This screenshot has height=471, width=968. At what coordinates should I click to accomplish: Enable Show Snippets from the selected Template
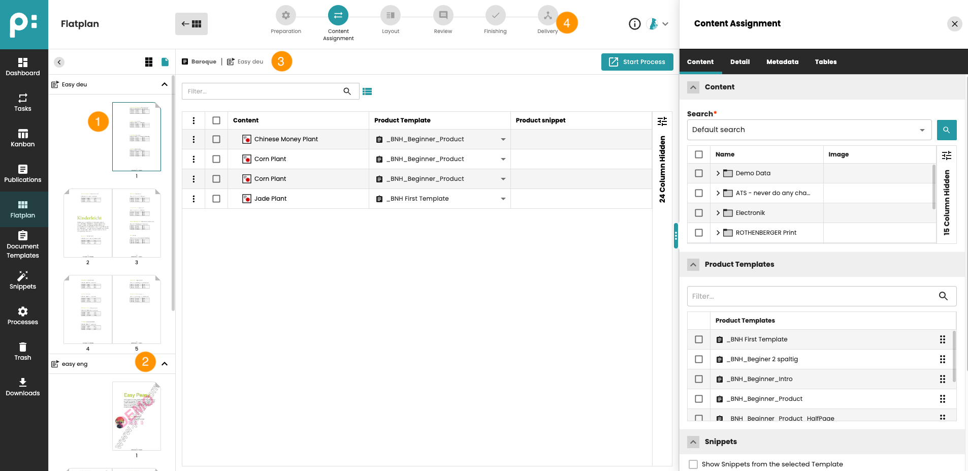[x=693, y=464]
